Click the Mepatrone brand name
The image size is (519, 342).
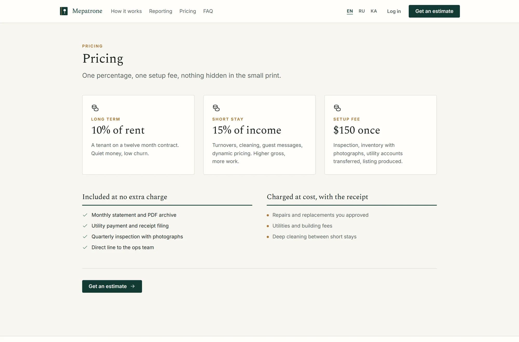(87, 11)
